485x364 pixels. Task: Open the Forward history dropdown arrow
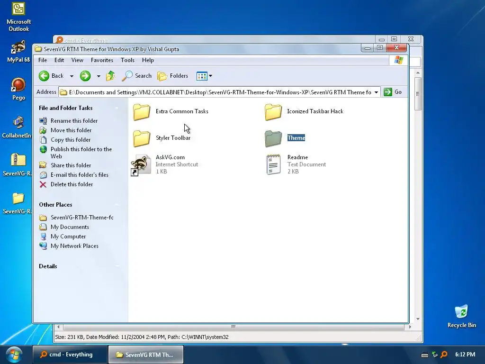click(x=99, y=76)
